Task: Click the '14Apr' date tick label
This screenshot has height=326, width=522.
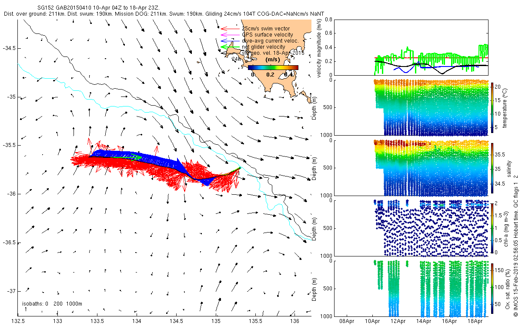Action: 424,321
